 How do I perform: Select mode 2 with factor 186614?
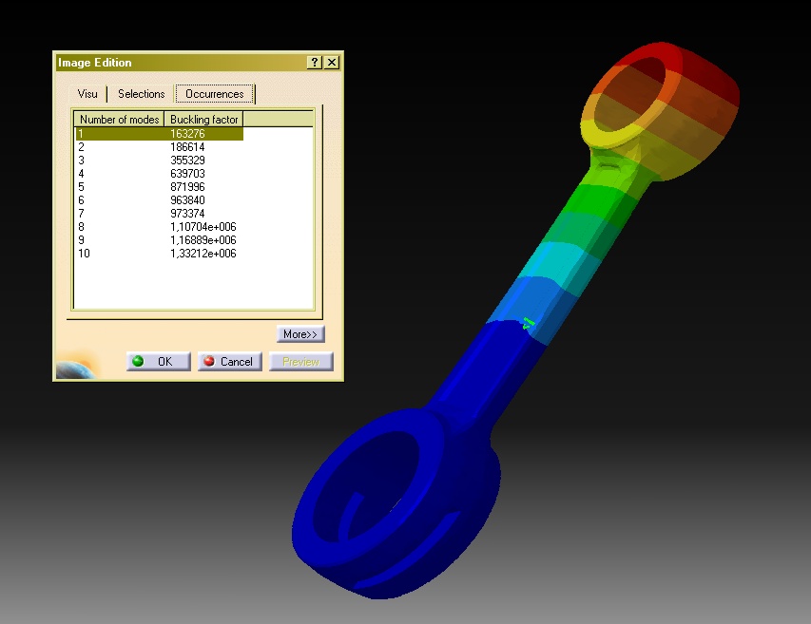159,147
